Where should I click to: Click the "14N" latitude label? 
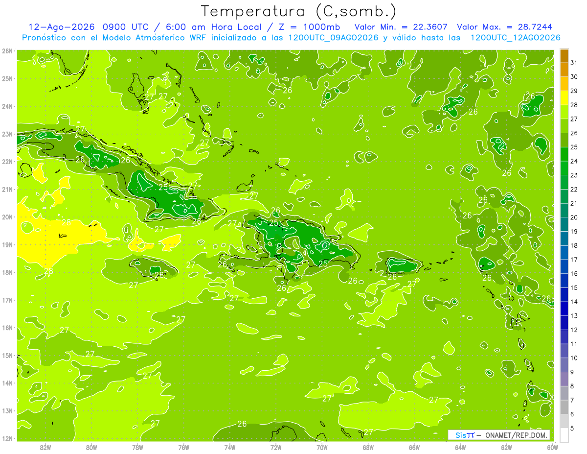[7, 383]
